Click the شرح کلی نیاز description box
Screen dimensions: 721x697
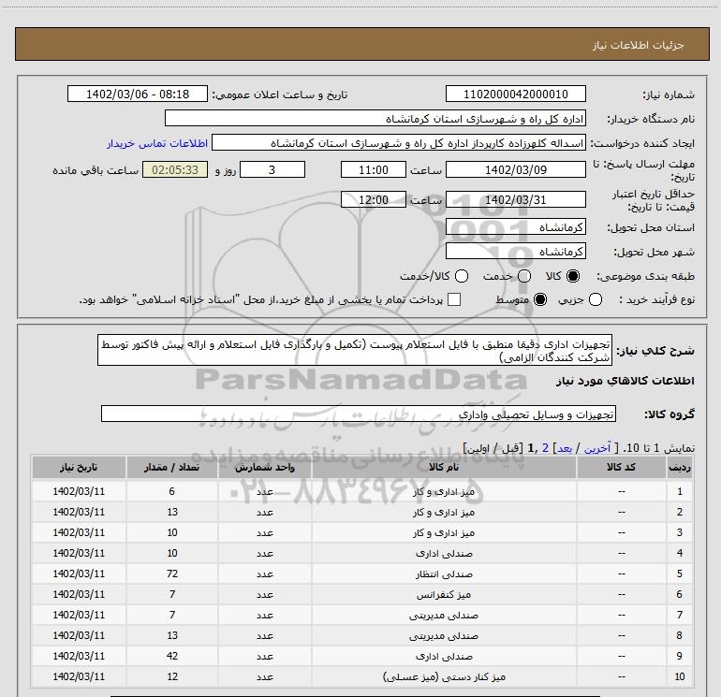[x=355, y=350]
